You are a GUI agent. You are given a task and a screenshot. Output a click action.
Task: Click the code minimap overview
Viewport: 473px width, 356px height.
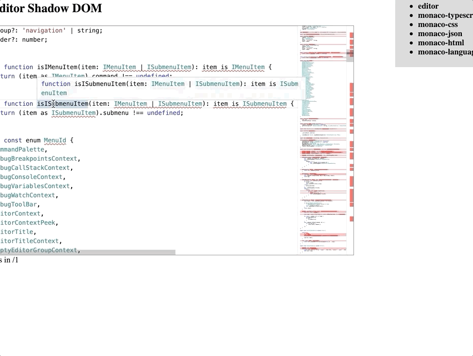[x=323, y=140]
